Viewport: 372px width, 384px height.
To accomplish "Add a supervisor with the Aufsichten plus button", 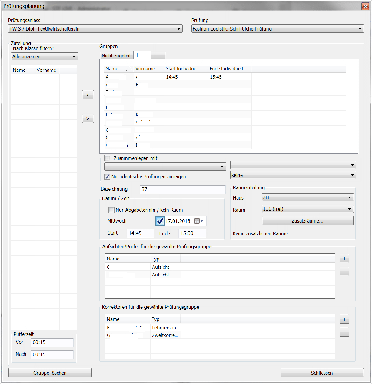I will [x=344, y=259].
